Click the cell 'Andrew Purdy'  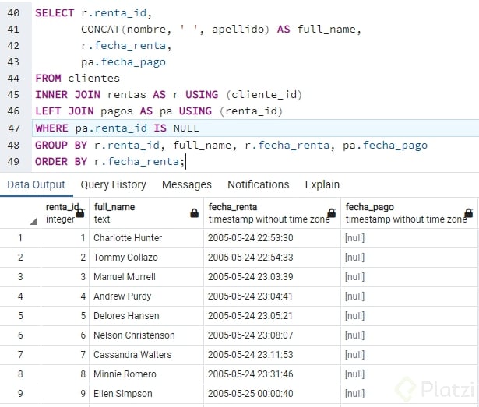click(x=146, y=296)
